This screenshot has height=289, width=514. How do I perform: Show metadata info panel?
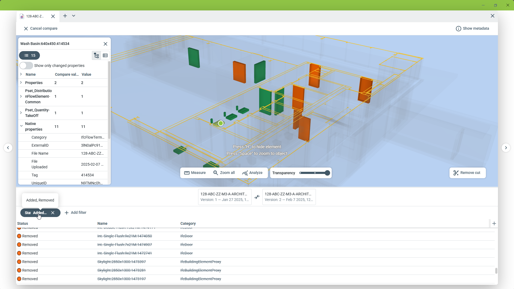[x=472, y=28]
